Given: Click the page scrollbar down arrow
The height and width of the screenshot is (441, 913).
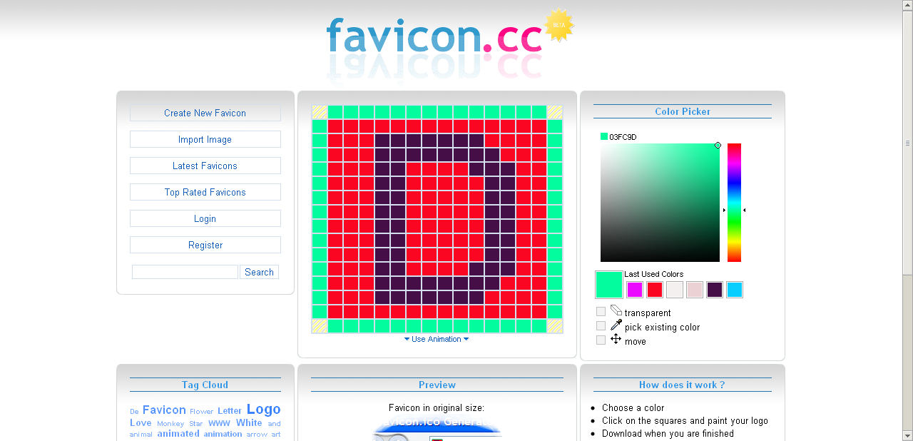Looking at the screenshot, I should (x=907, y=435).
